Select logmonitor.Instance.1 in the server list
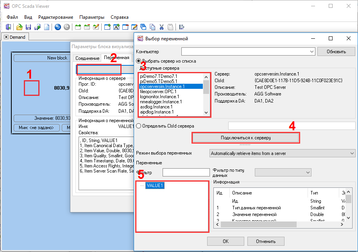358x252 pixels. click(159, 97)
